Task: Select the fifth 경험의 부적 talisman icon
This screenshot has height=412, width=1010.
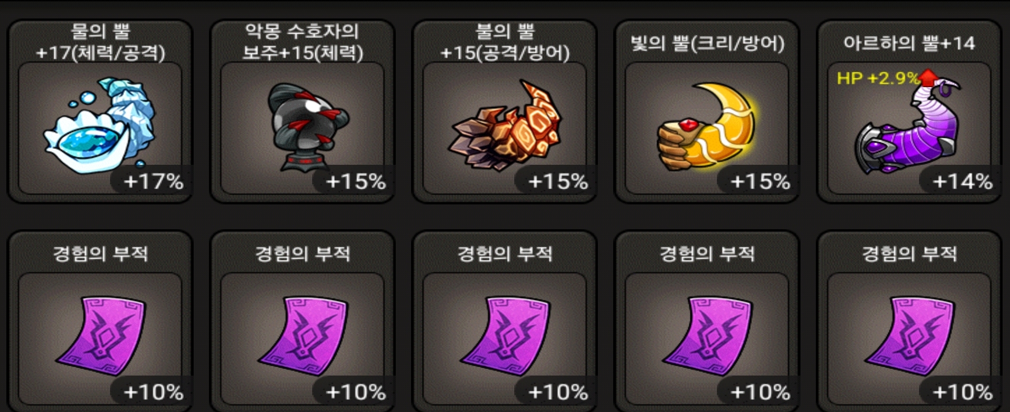Action: [909, 336]
